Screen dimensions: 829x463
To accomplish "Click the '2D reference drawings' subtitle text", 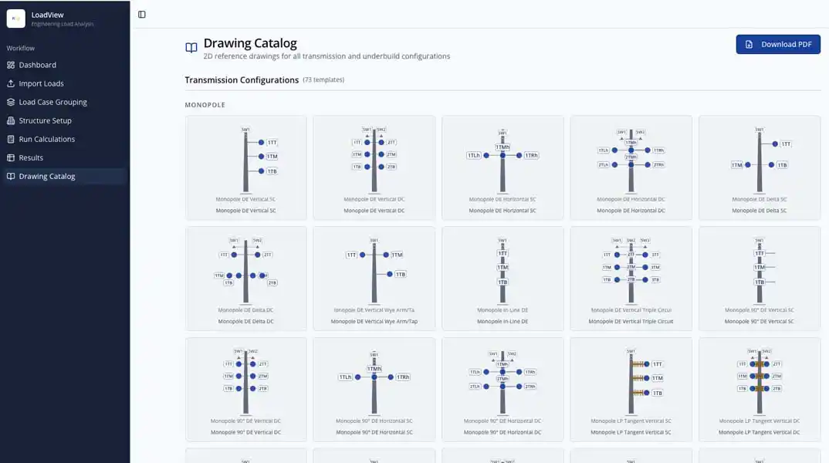I will (327, 56).
